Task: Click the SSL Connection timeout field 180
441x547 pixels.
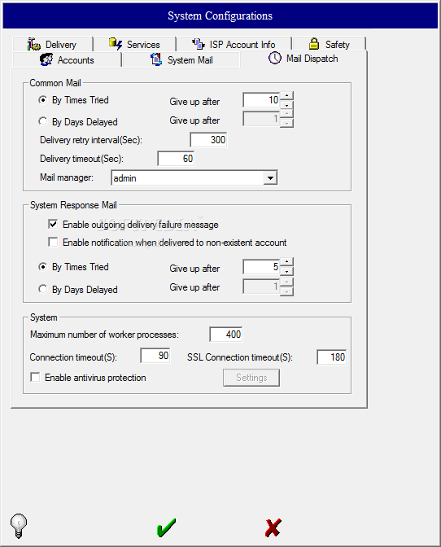Action: (x=332, y=357)
